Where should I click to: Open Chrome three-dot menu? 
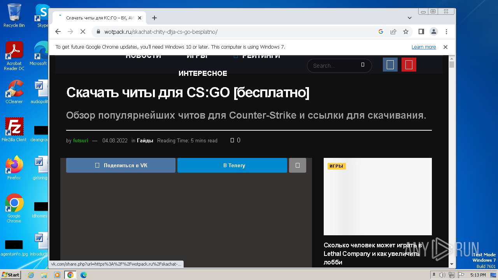(x=446, y=32)
